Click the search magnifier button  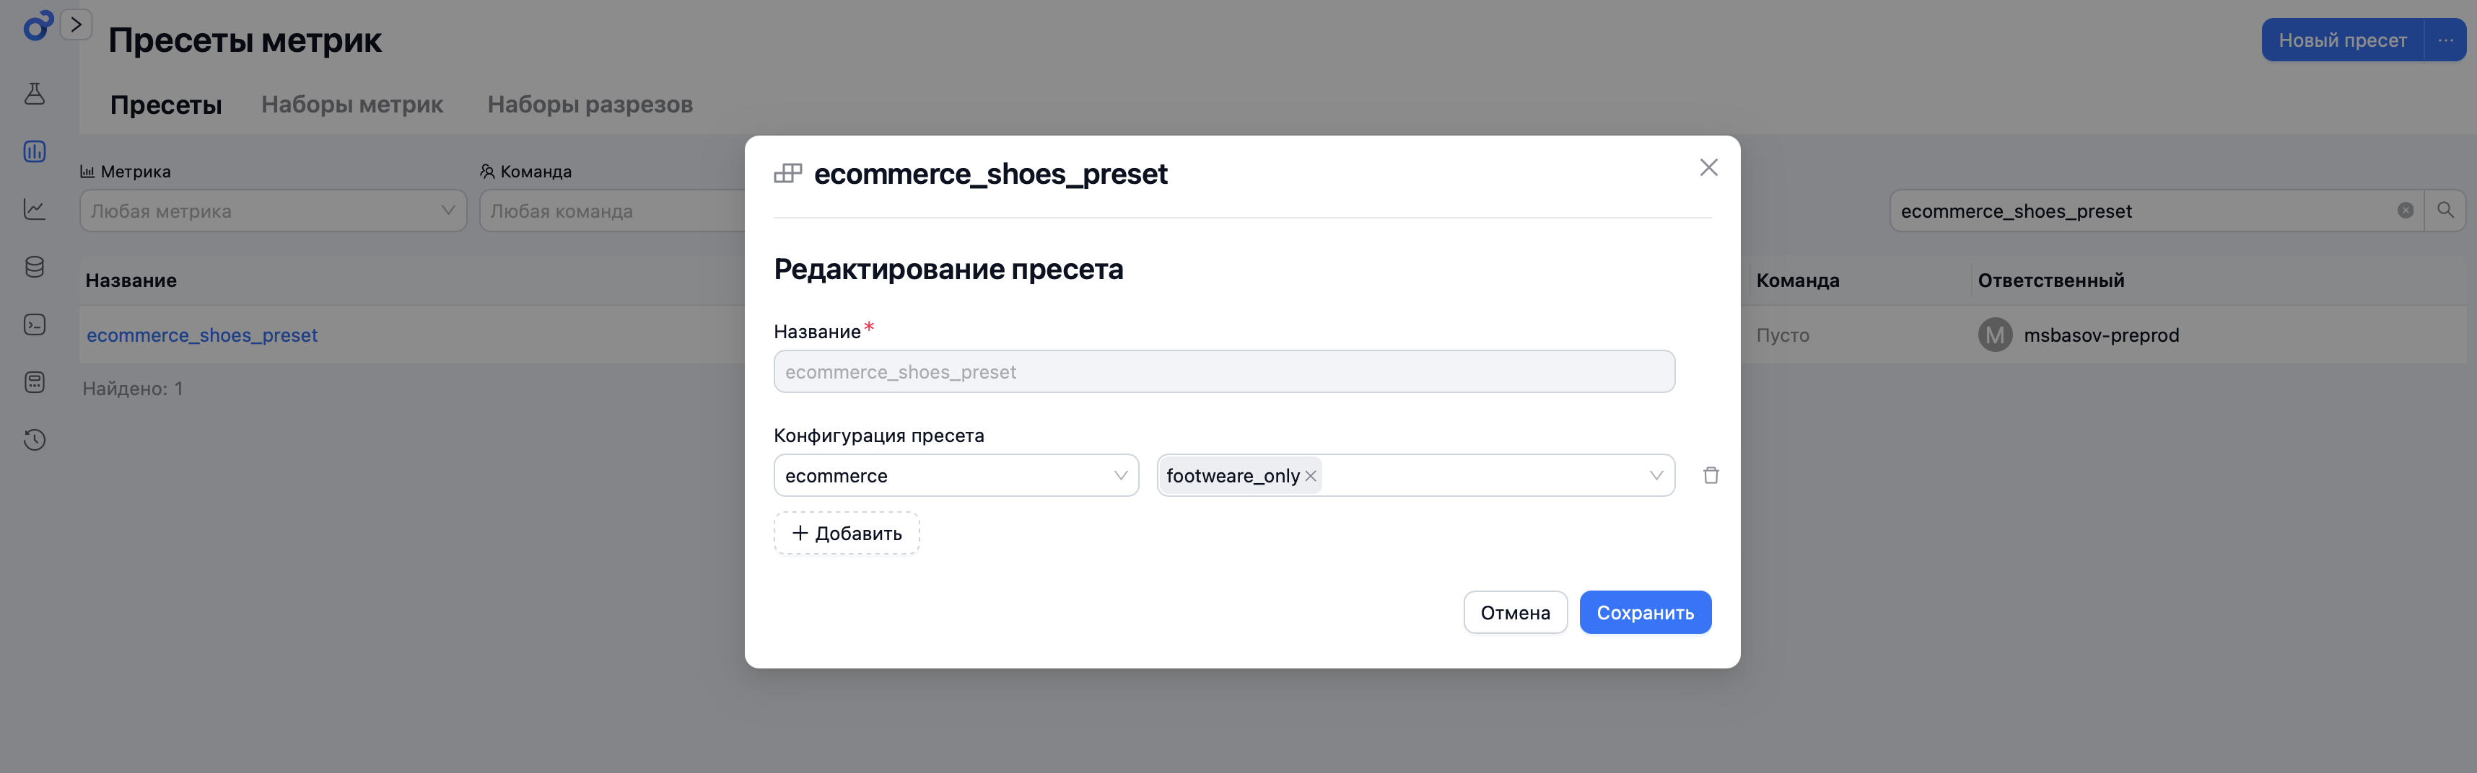coord(2445,211)
